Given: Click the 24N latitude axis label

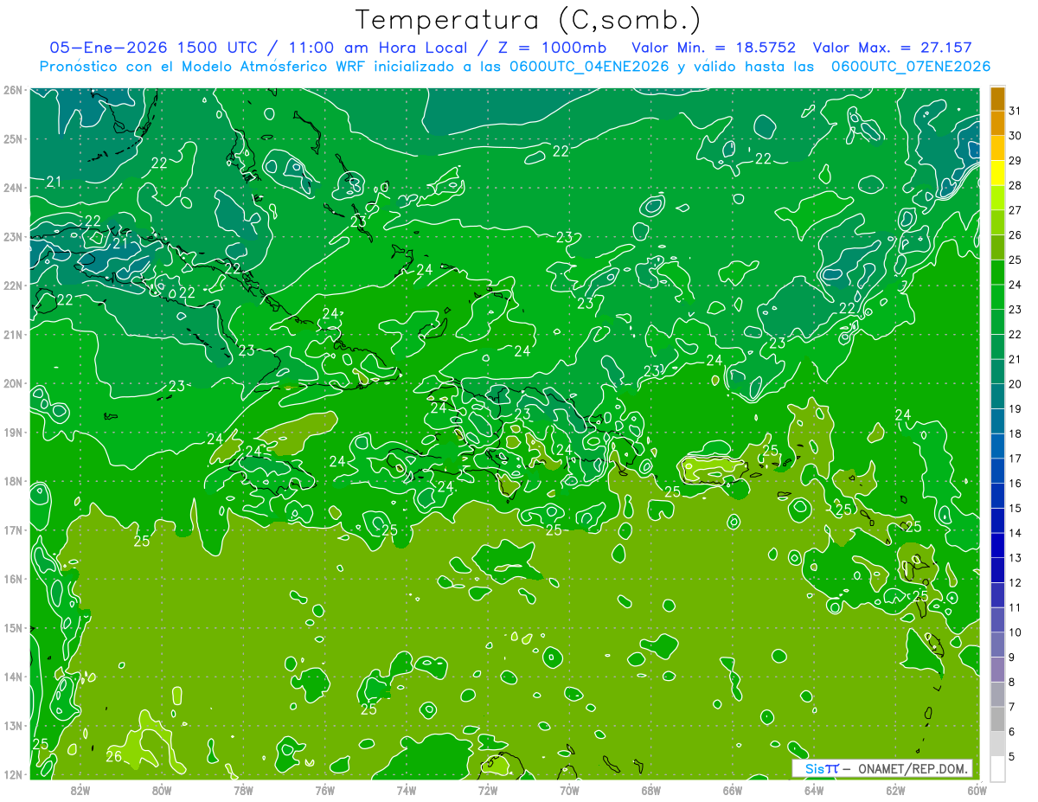Looking at the screenshot, I should [12, 187].
